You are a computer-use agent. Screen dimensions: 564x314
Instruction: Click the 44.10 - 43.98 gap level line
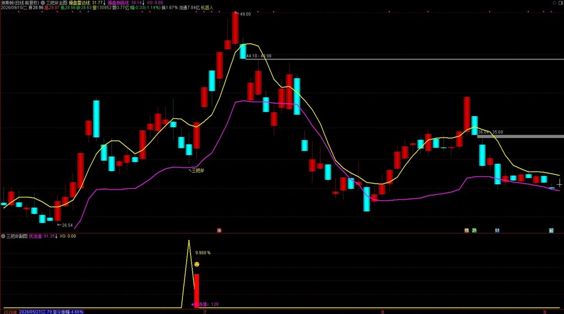click(x=405, y=59)
